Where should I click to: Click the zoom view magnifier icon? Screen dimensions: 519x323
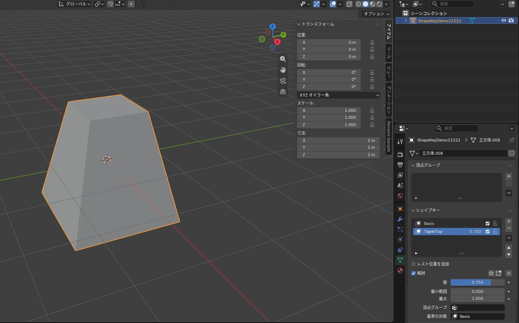coord(283,59)
